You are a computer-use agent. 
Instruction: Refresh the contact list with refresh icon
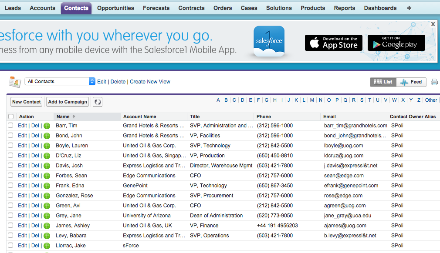(x=98, y=102)
